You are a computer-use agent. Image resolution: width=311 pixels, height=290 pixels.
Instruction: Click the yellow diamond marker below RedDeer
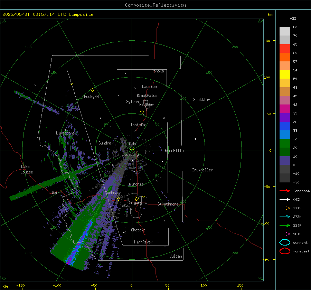[x=142, y=112]
